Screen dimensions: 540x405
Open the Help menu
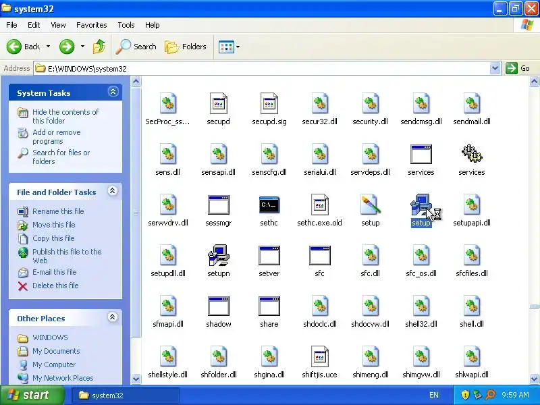point(153,25)
